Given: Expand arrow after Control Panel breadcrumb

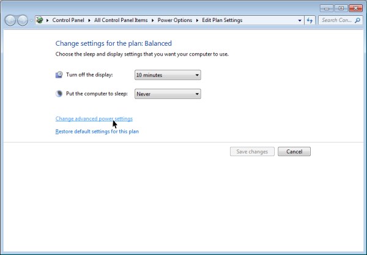Looking at the screenshot, I should tap(89, 20).
